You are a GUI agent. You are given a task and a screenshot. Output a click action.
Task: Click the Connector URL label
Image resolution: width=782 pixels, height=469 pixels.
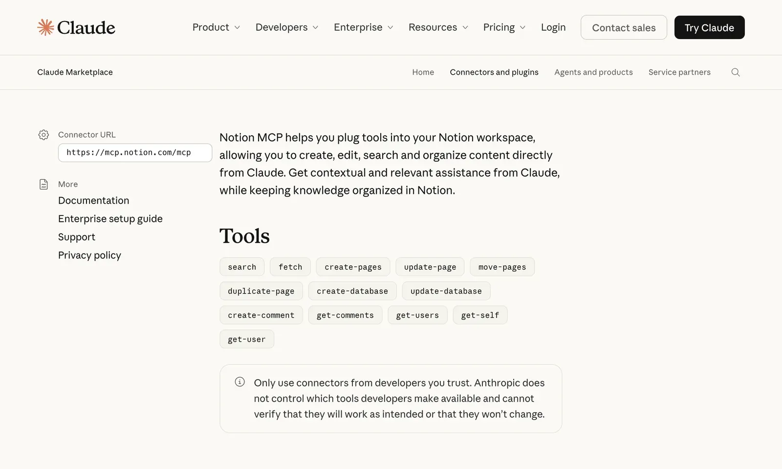tap(87, 135)
